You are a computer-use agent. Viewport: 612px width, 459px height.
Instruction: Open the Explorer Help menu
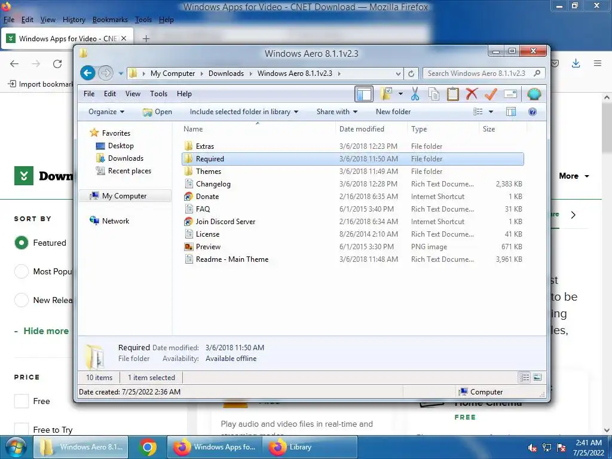pos(184,94)
